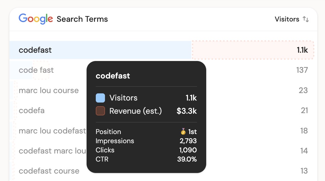Select the Search Terms header tab
This screenshot has height=181, width=325.
(x=82, y=19)
